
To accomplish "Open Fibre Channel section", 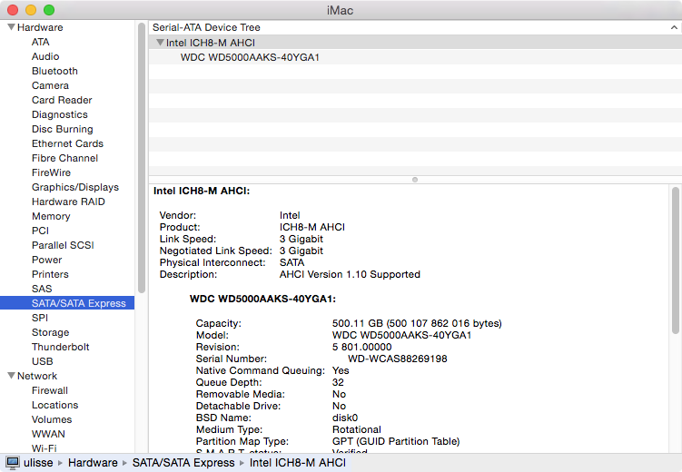I will tap(64, 158).
